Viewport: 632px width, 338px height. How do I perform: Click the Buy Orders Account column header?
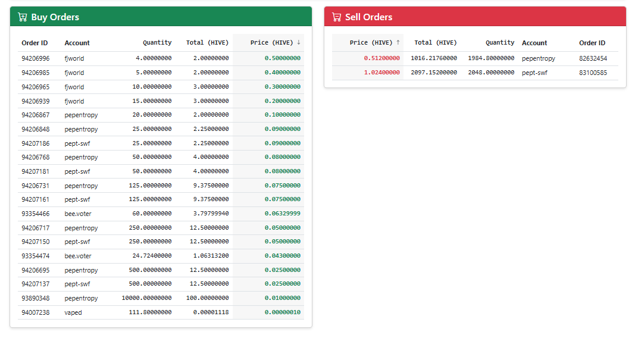(77, 43)
